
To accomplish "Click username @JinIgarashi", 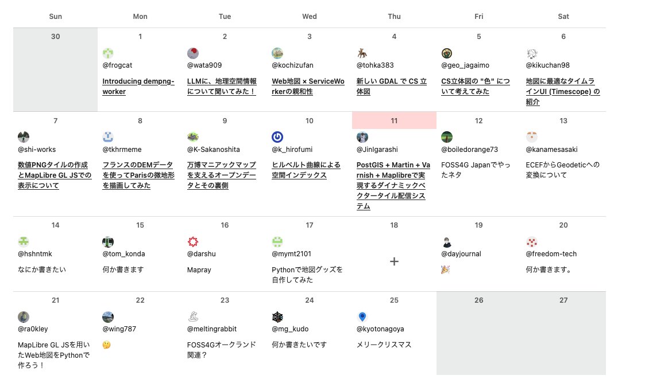I will pyautogui.click(x=377, y=150).
